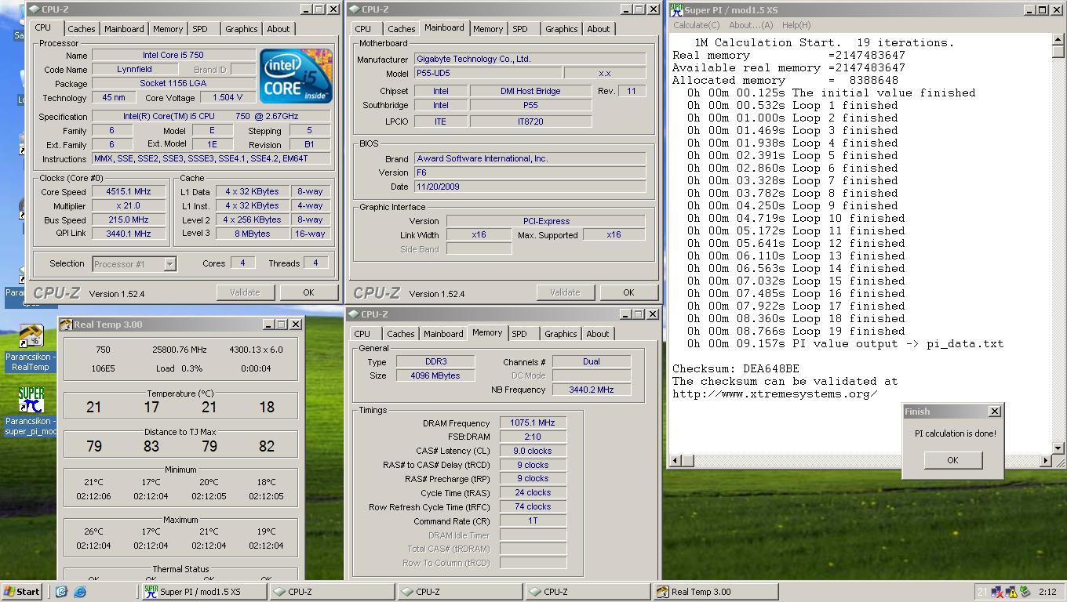Click 25800.76 MHz in Real Temp

click(x=179, y=350)
